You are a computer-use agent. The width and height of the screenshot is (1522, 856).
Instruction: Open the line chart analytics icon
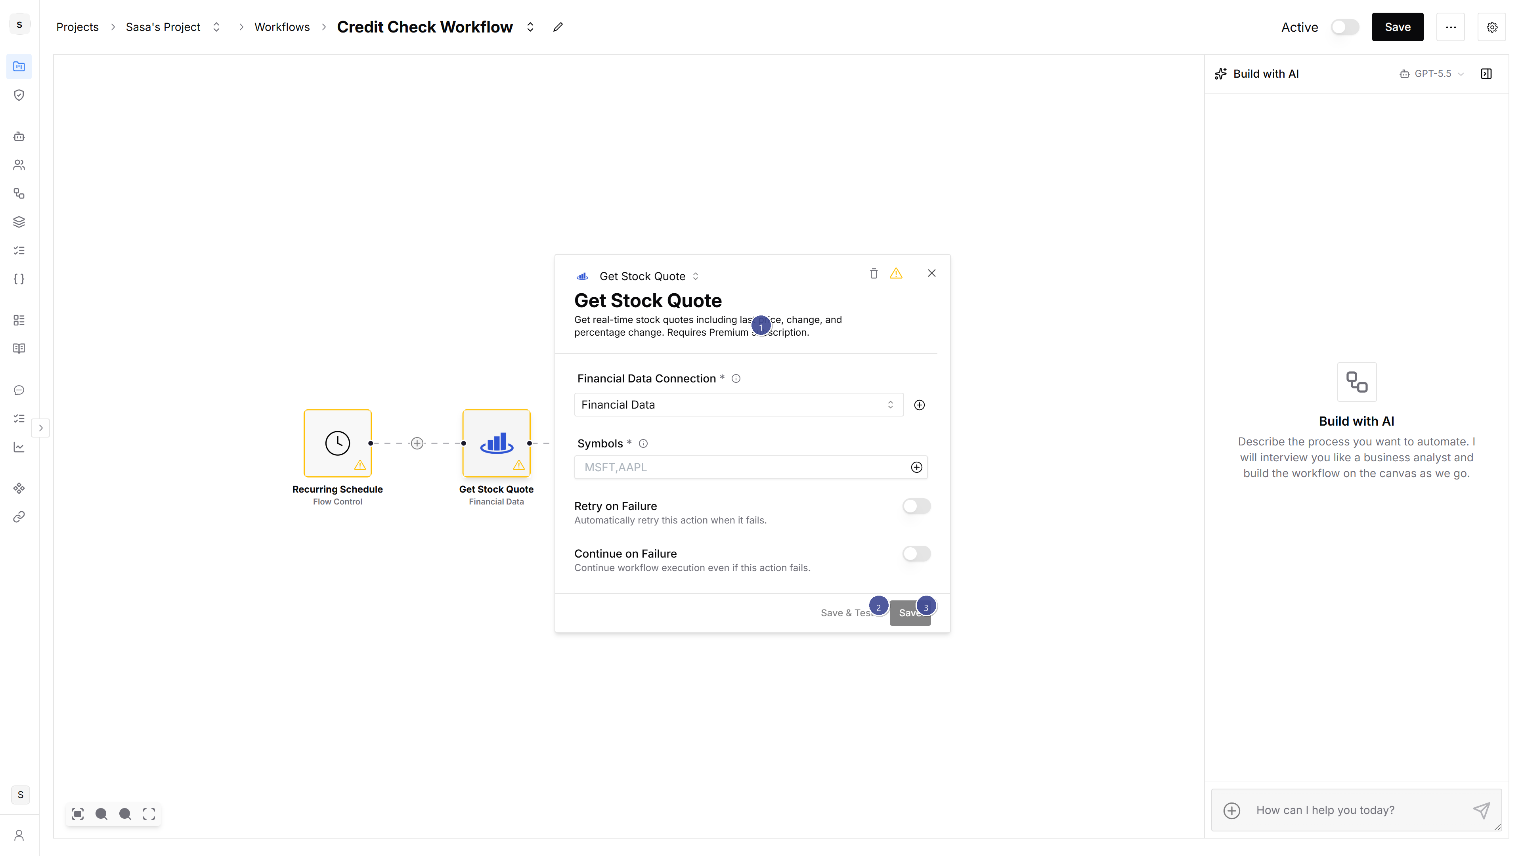(x=19, y=447)
